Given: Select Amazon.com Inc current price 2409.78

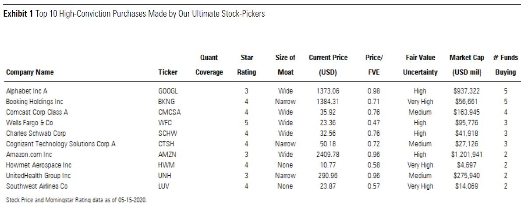Looking at the screenshot, I should (328, 154).
